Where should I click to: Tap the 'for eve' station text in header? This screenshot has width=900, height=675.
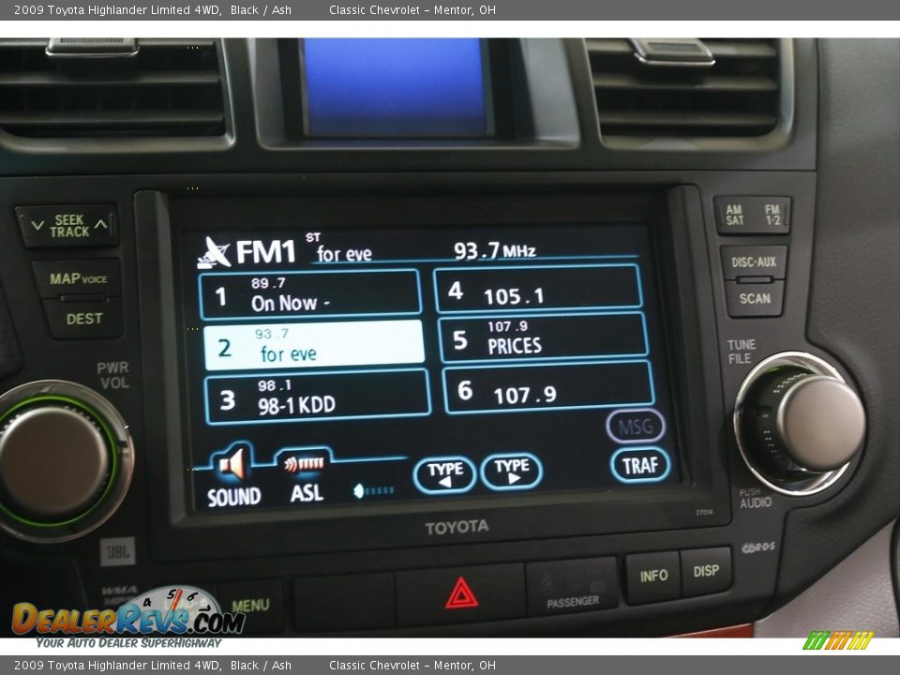click(x=344, y=254)
